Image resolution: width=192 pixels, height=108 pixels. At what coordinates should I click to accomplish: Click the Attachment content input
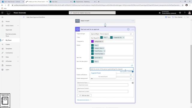tap(103, 91)
